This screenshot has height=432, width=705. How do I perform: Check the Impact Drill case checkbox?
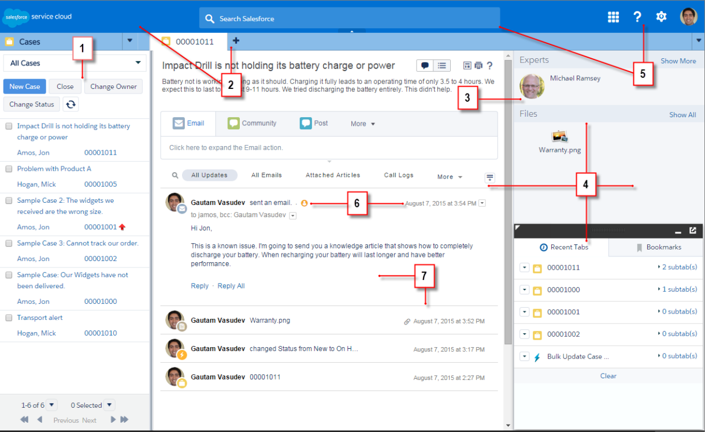9,126
